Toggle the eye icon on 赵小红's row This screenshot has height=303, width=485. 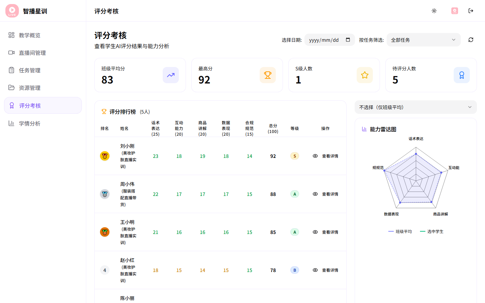[x=315, y=270]
